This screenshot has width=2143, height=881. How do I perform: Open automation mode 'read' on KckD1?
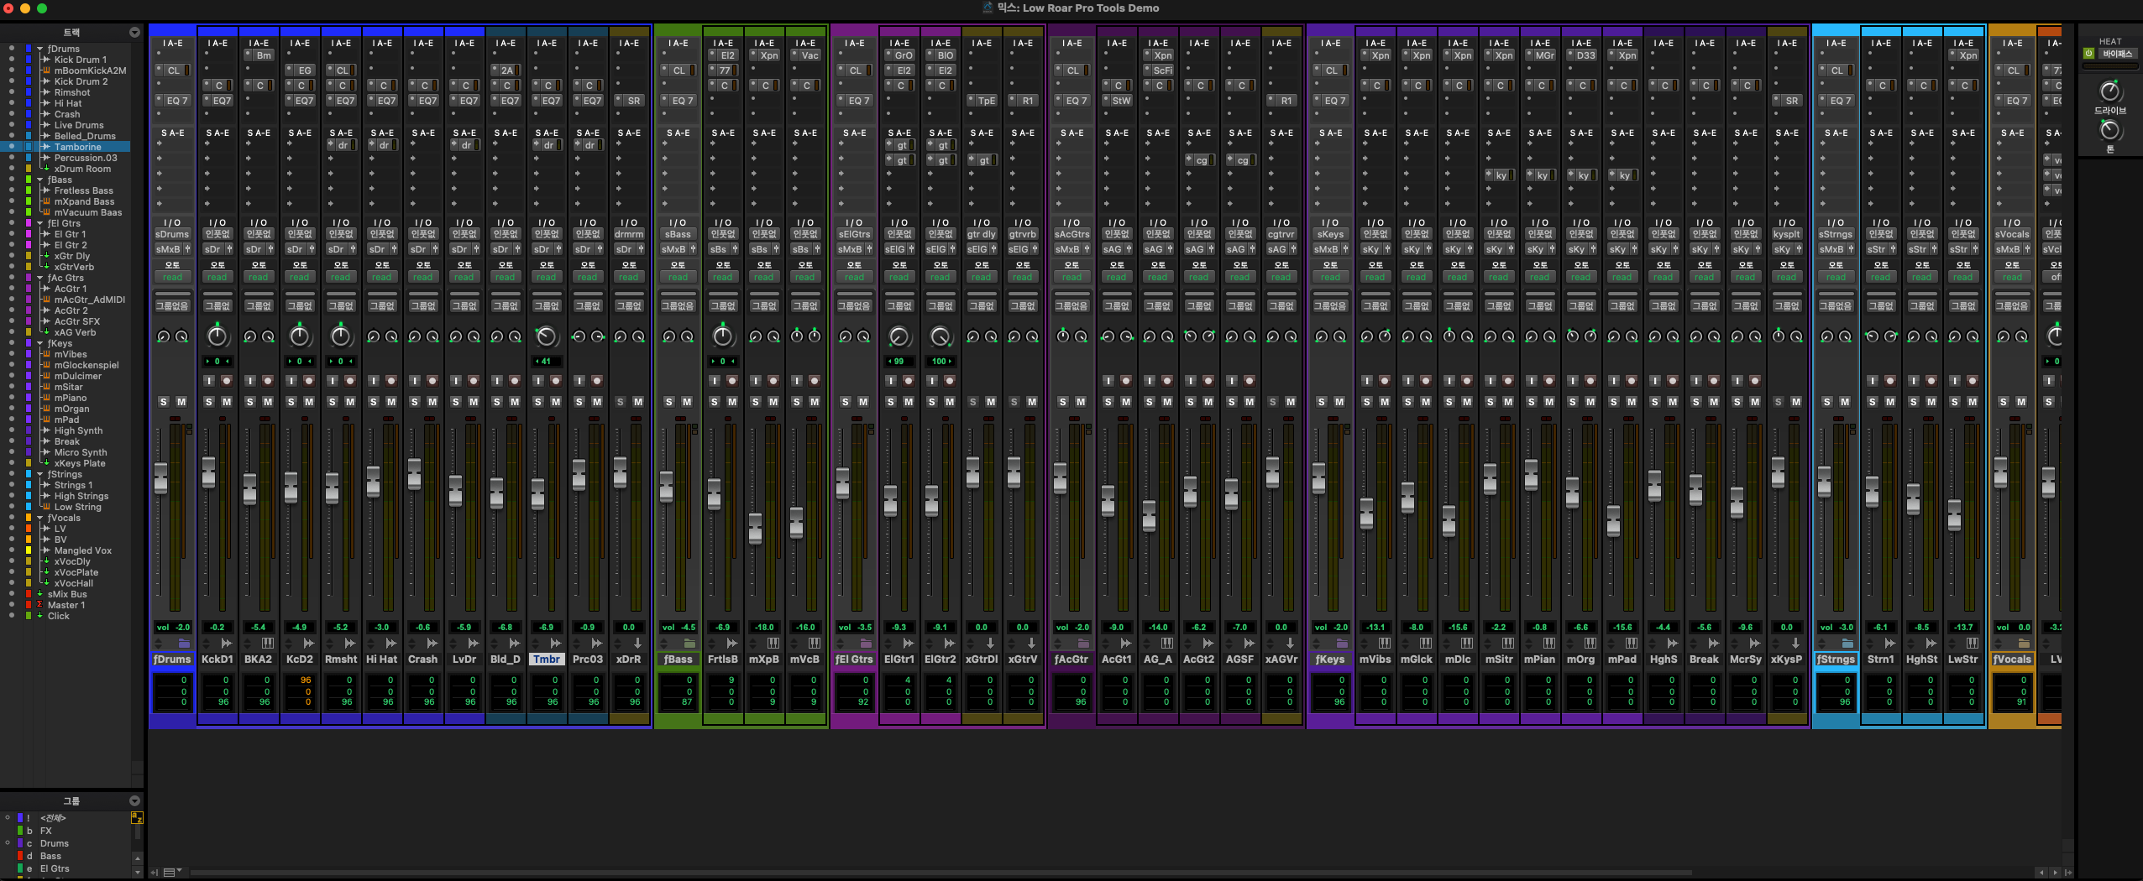(217, 277)
